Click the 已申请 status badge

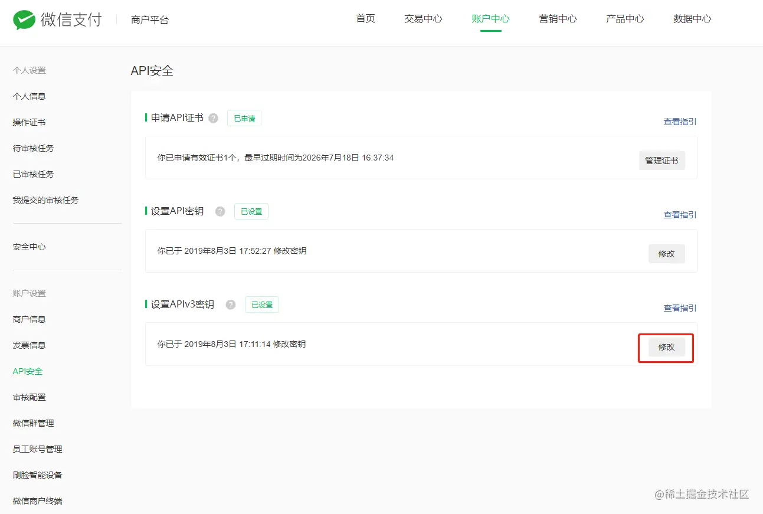(244, 118)
